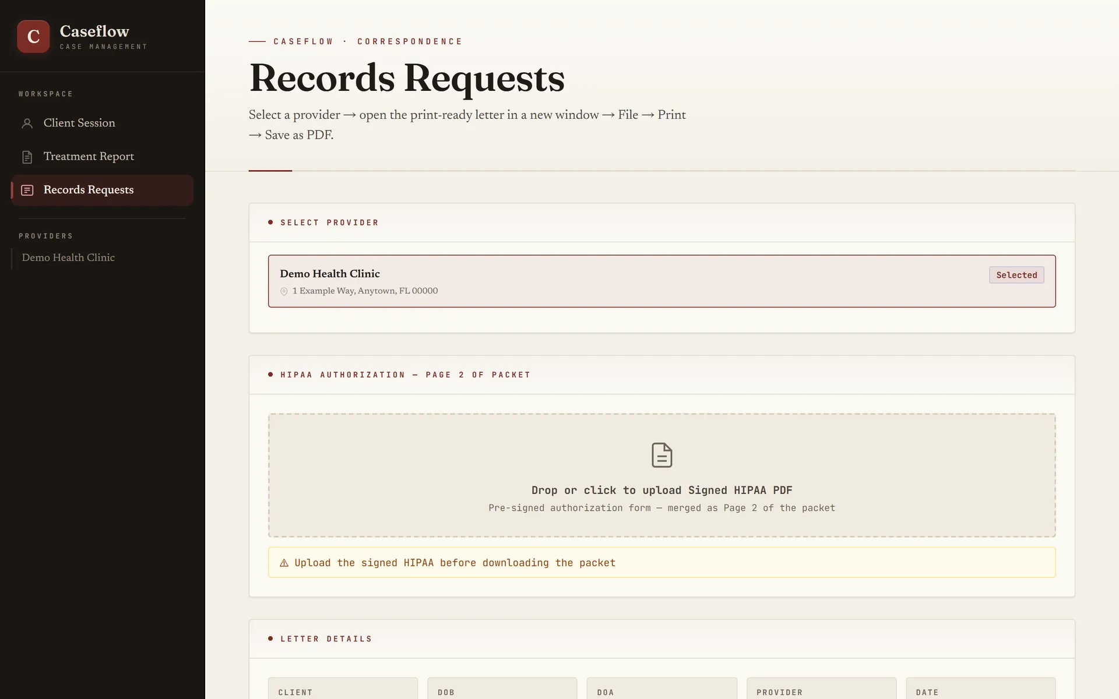Click the Caseflow red C logo
Screen dimensions: 1119x699
pos(33,37)
